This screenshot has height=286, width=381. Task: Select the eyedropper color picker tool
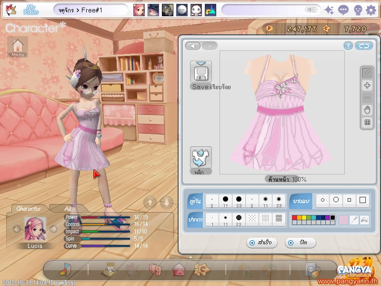click(x=354, y=220)
